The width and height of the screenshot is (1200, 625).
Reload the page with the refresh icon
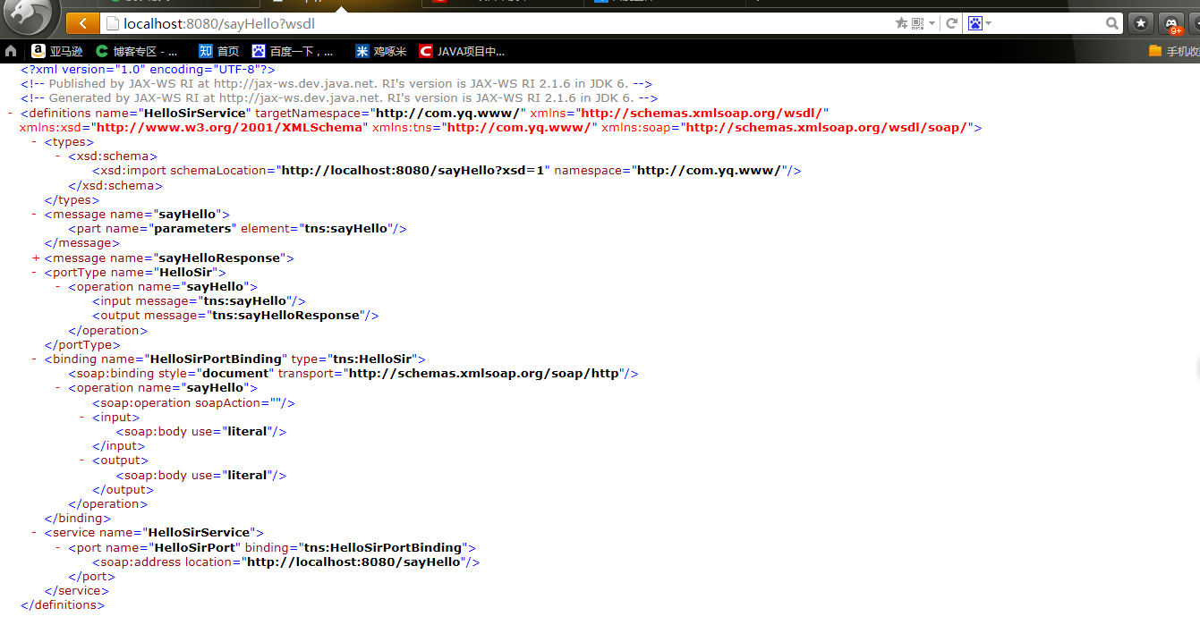coord(951,23)
